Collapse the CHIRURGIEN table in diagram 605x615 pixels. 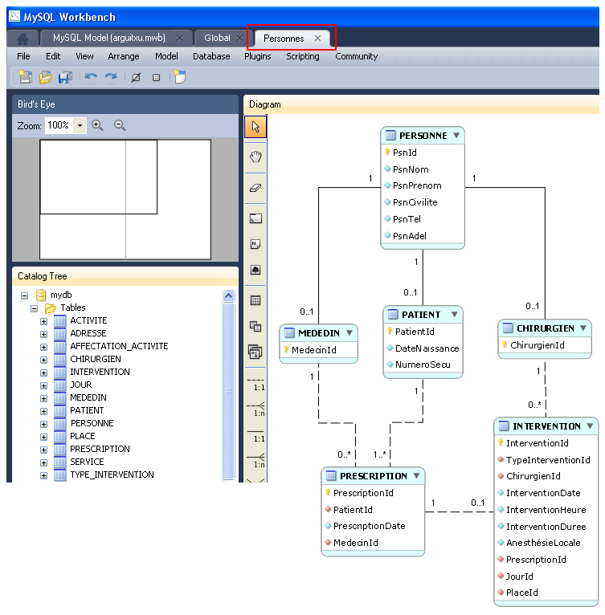point(583,328)
